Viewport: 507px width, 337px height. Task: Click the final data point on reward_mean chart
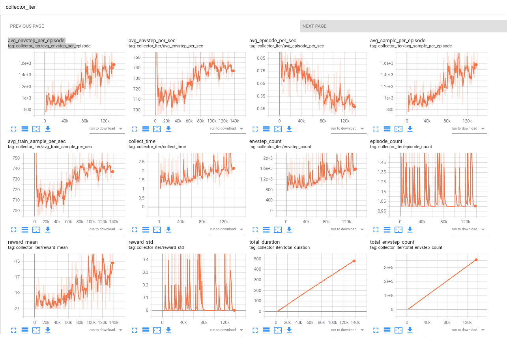[x=112, y=263]
